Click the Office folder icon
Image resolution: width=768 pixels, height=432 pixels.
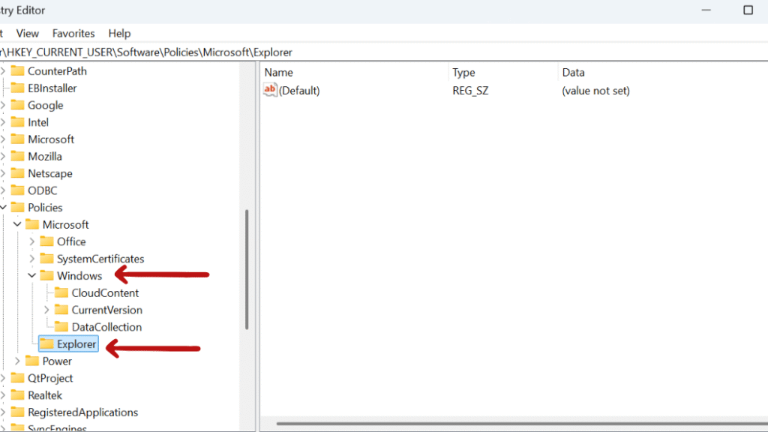(47, 241)
